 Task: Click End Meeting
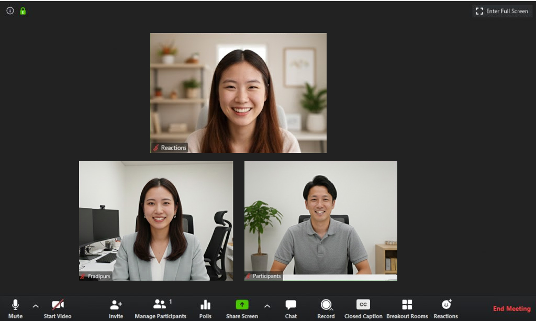coord(511,308)
